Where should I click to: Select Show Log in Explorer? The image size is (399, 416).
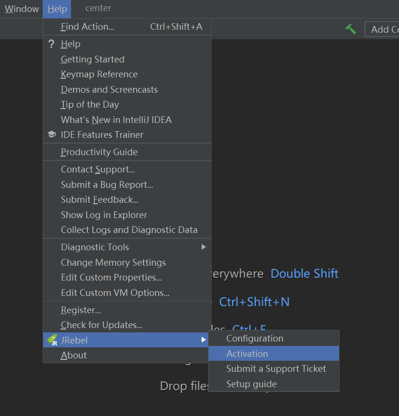tap(127, 215)
